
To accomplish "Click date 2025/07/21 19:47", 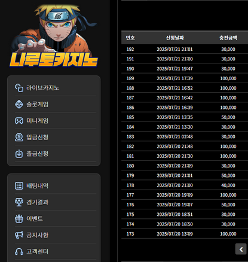I will pos(174,69).
